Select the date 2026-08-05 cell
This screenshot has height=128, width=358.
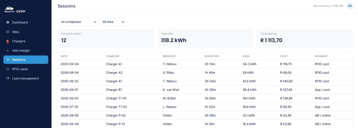pyautogui.click(x=70, y=115)
